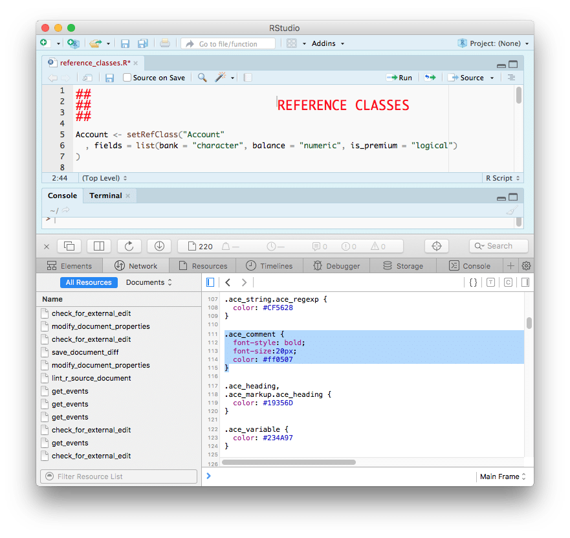The image size is (570, 538).
Task: Click the Show in new window icon
Action: click(x=87, y=78)
